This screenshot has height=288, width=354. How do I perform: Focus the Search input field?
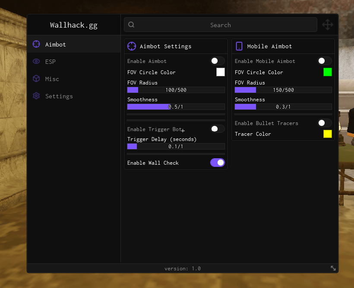[220, 25]
